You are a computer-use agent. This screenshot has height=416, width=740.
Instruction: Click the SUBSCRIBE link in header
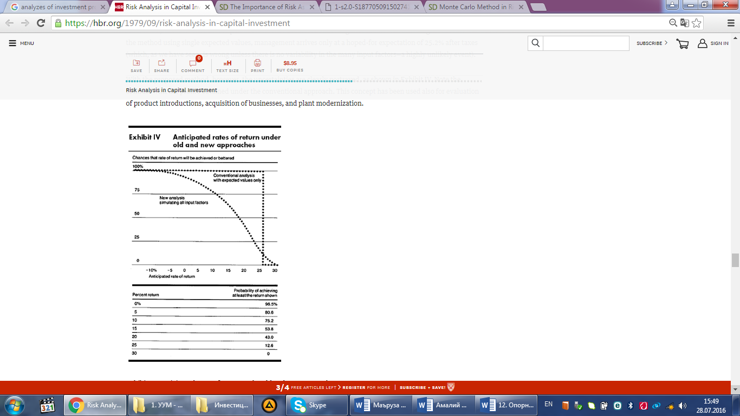click(652, 43)
